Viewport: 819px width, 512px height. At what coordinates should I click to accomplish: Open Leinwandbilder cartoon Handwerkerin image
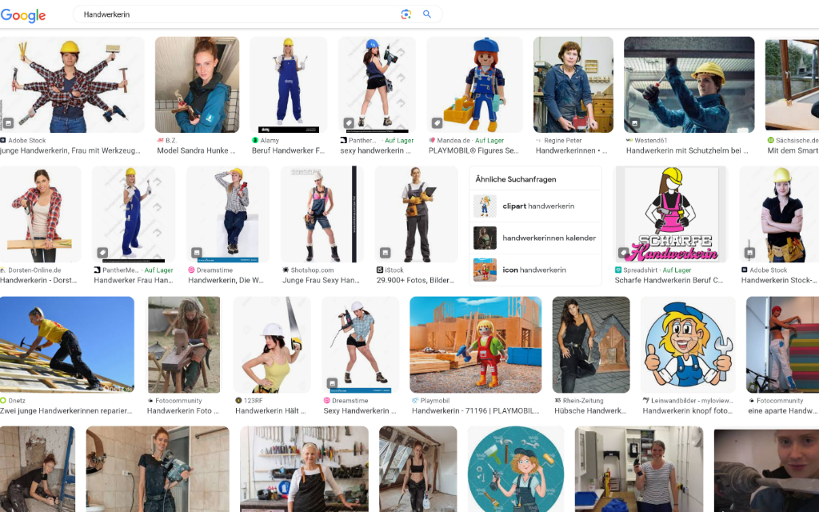pyautogui.click(x=688, y=345)
